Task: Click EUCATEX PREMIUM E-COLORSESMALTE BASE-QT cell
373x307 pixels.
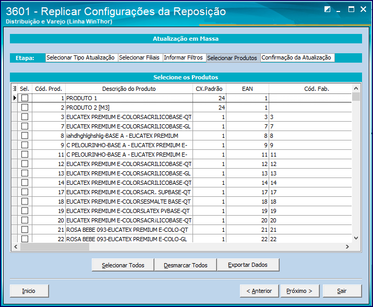Action: pos(129,202)
